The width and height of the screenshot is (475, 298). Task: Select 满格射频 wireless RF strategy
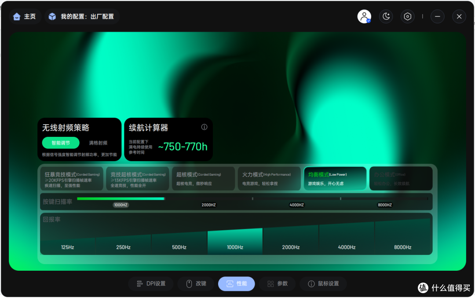click(98, 143)
